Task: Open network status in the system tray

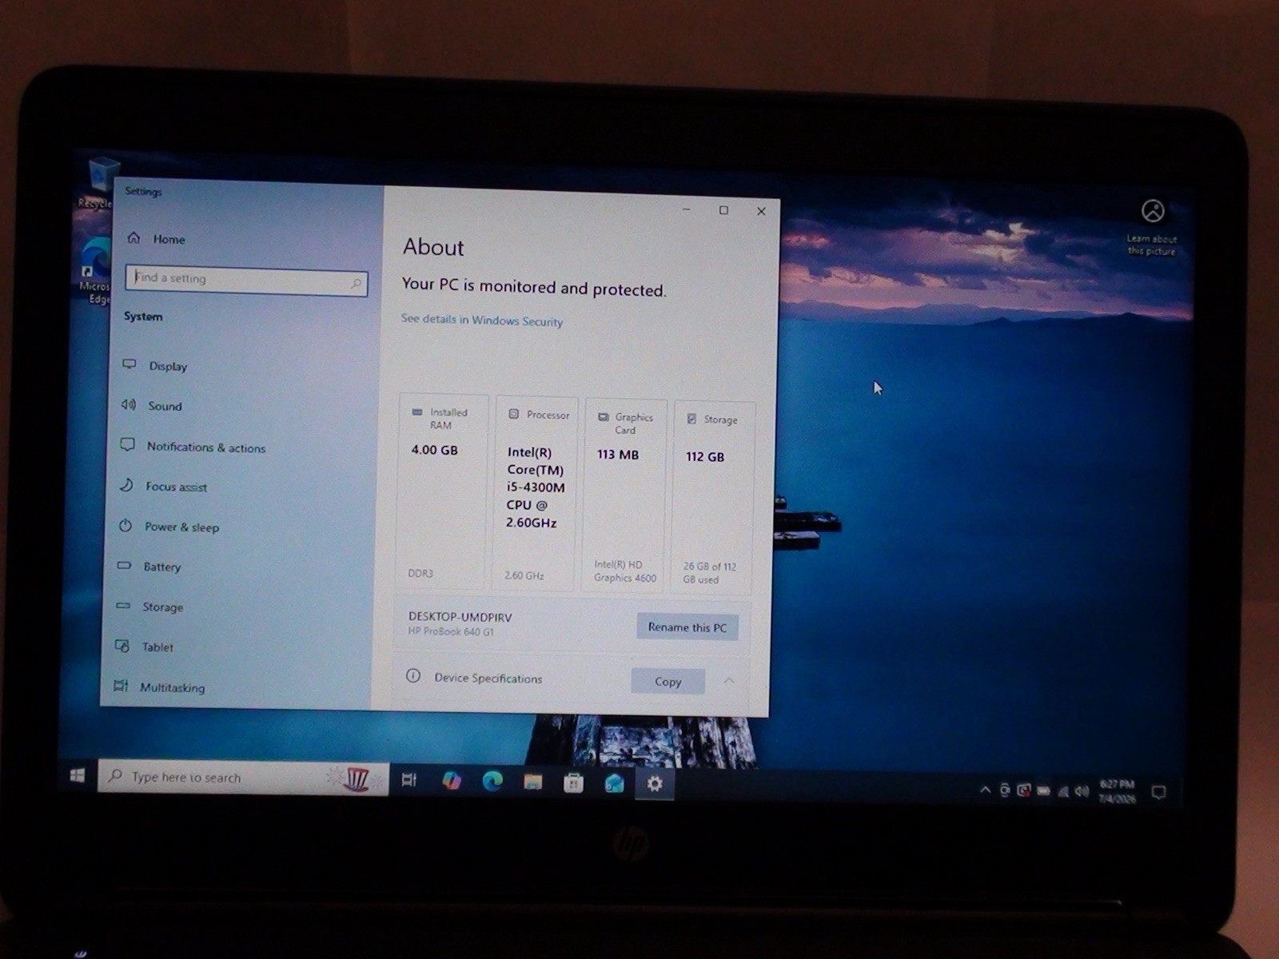Action: [x=1063, y=792]
